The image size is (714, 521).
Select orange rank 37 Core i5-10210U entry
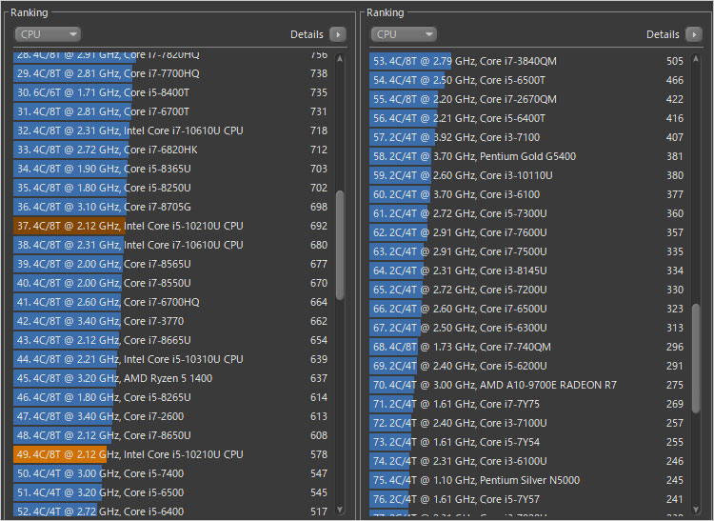171,226
